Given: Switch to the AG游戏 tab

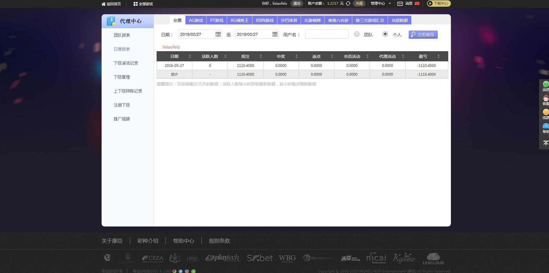Looking at the screenshot, I should click(196, 20).
